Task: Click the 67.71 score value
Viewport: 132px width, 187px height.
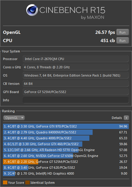Action: click(123, 132)
